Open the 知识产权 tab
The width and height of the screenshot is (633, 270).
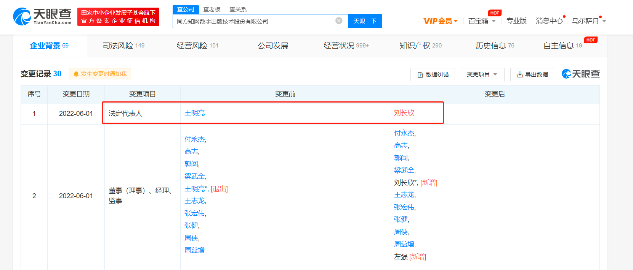[x=420, y=46]
